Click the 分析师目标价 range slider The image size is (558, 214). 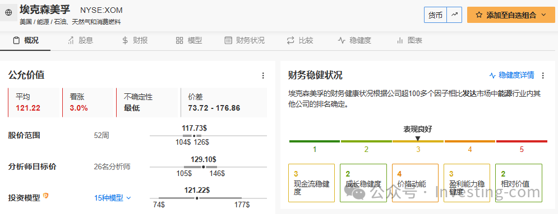tap(208, 167)
